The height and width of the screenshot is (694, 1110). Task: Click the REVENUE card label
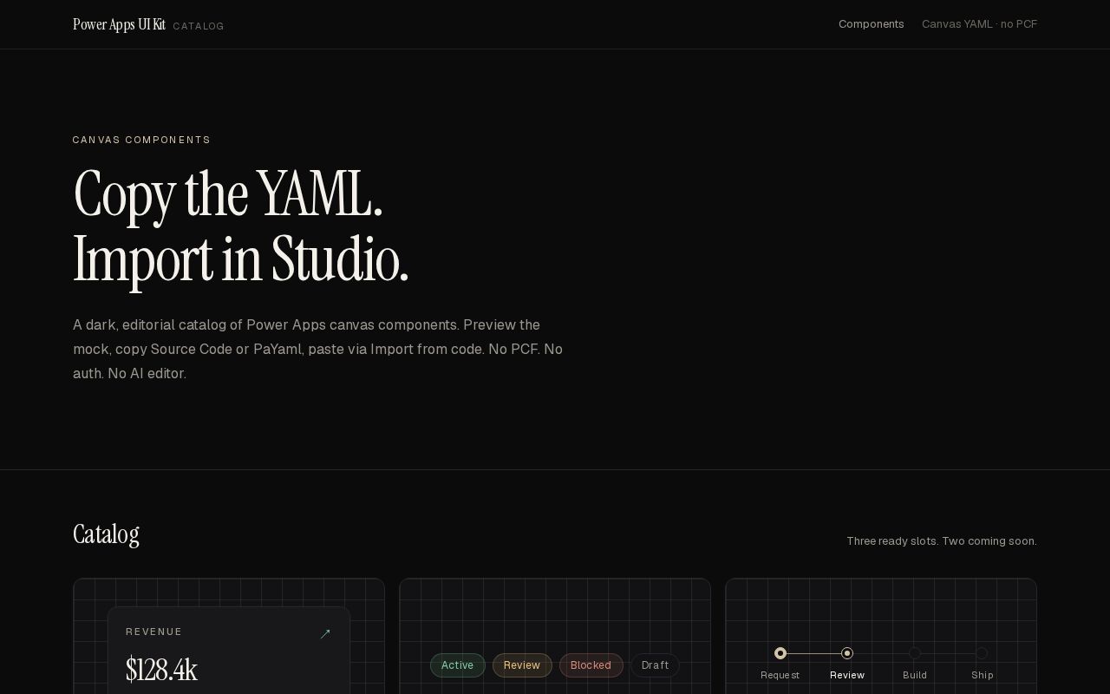click(154, 632)
